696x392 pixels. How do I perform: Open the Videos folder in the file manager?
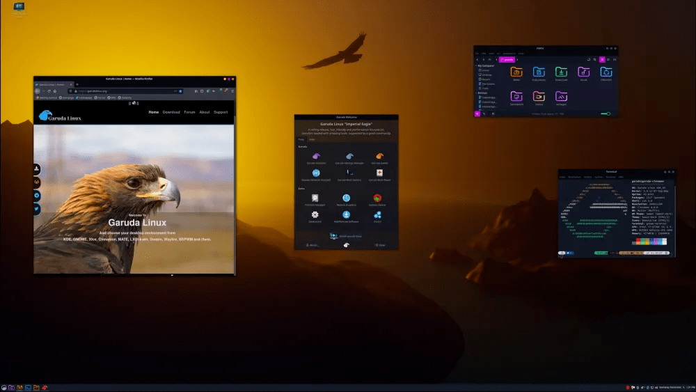click(539, 98)
